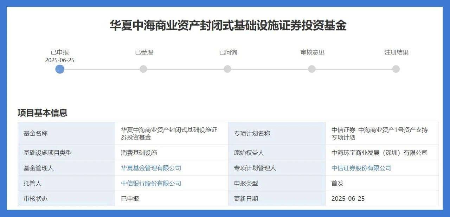The width and height of the screenshot is (450, 217).
Task: Open the 华夏基金管理有限公司 link
Action: pyautogui.click(x=151, y=168)
